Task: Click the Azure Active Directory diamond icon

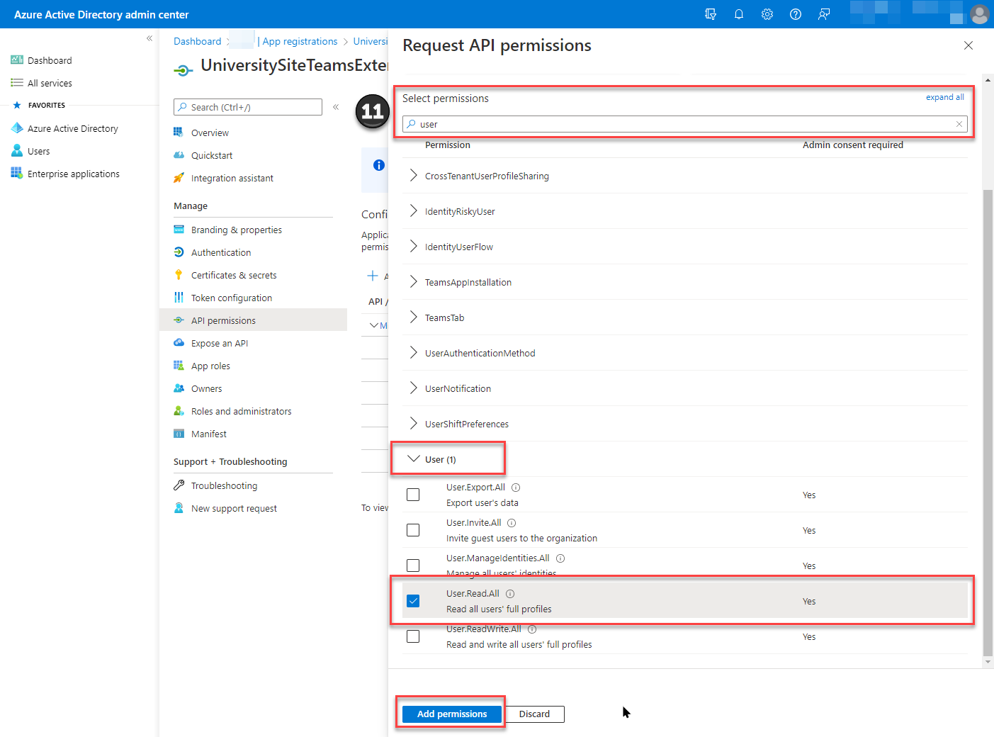Action: click(x=17, y=128)
